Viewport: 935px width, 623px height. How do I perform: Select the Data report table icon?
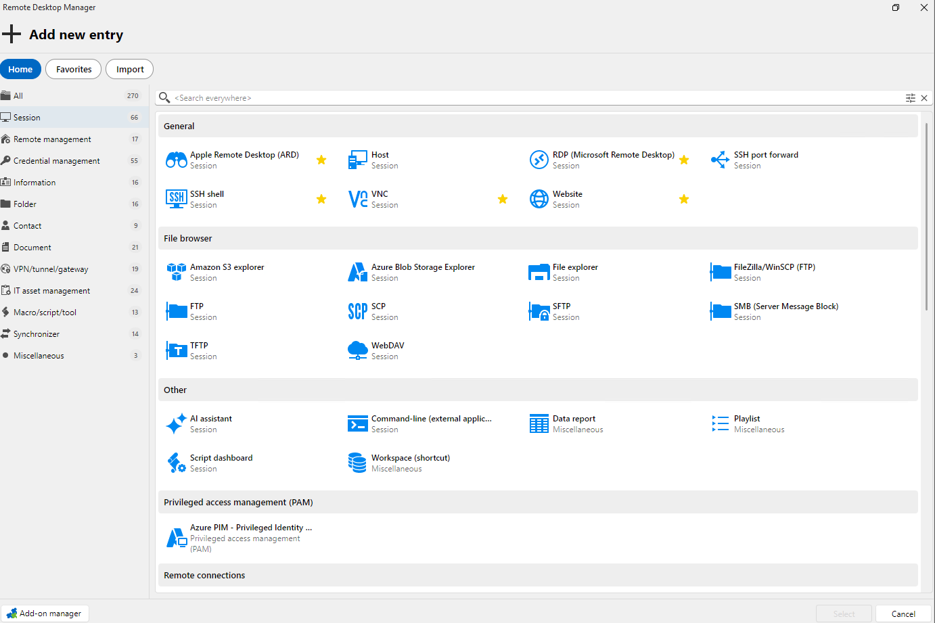pyautogui.click(x=539, y=424)
